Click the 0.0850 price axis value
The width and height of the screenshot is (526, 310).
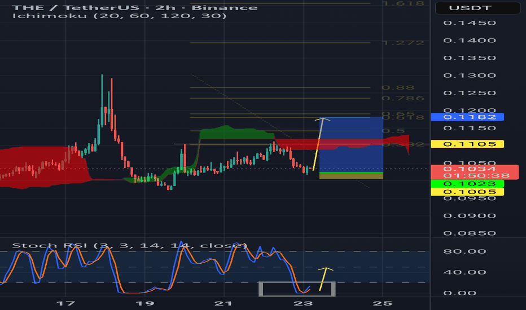pyautogui.click(x=470, y=233)
